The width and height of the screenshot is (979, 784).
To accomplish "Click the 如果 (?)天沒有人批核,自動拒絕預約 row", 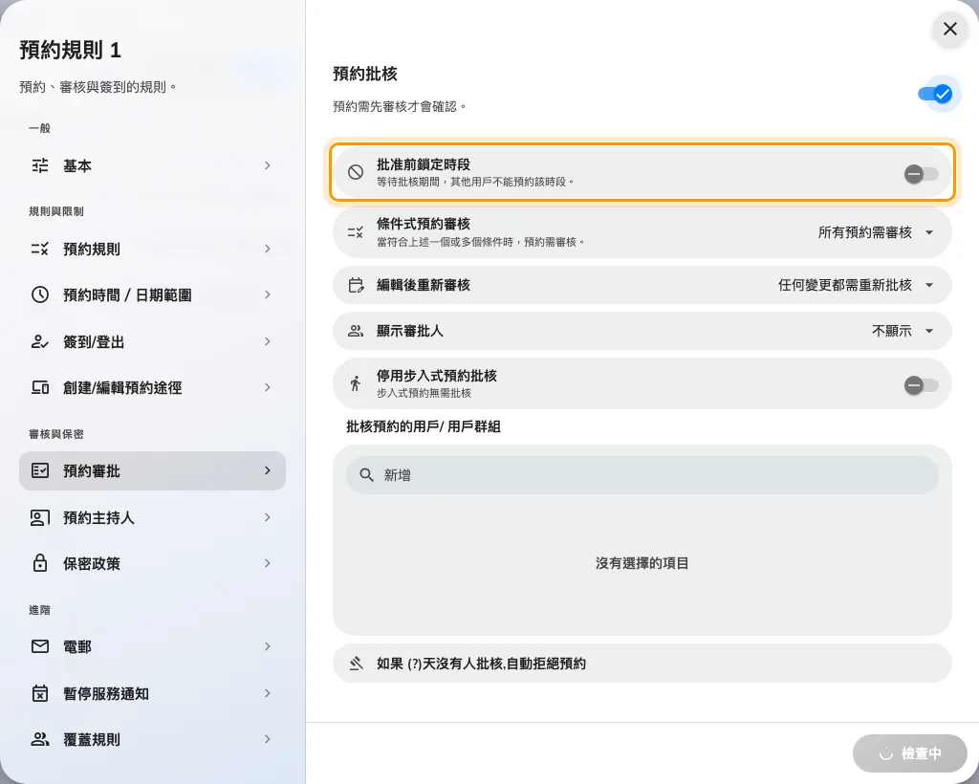I will 642,664.
